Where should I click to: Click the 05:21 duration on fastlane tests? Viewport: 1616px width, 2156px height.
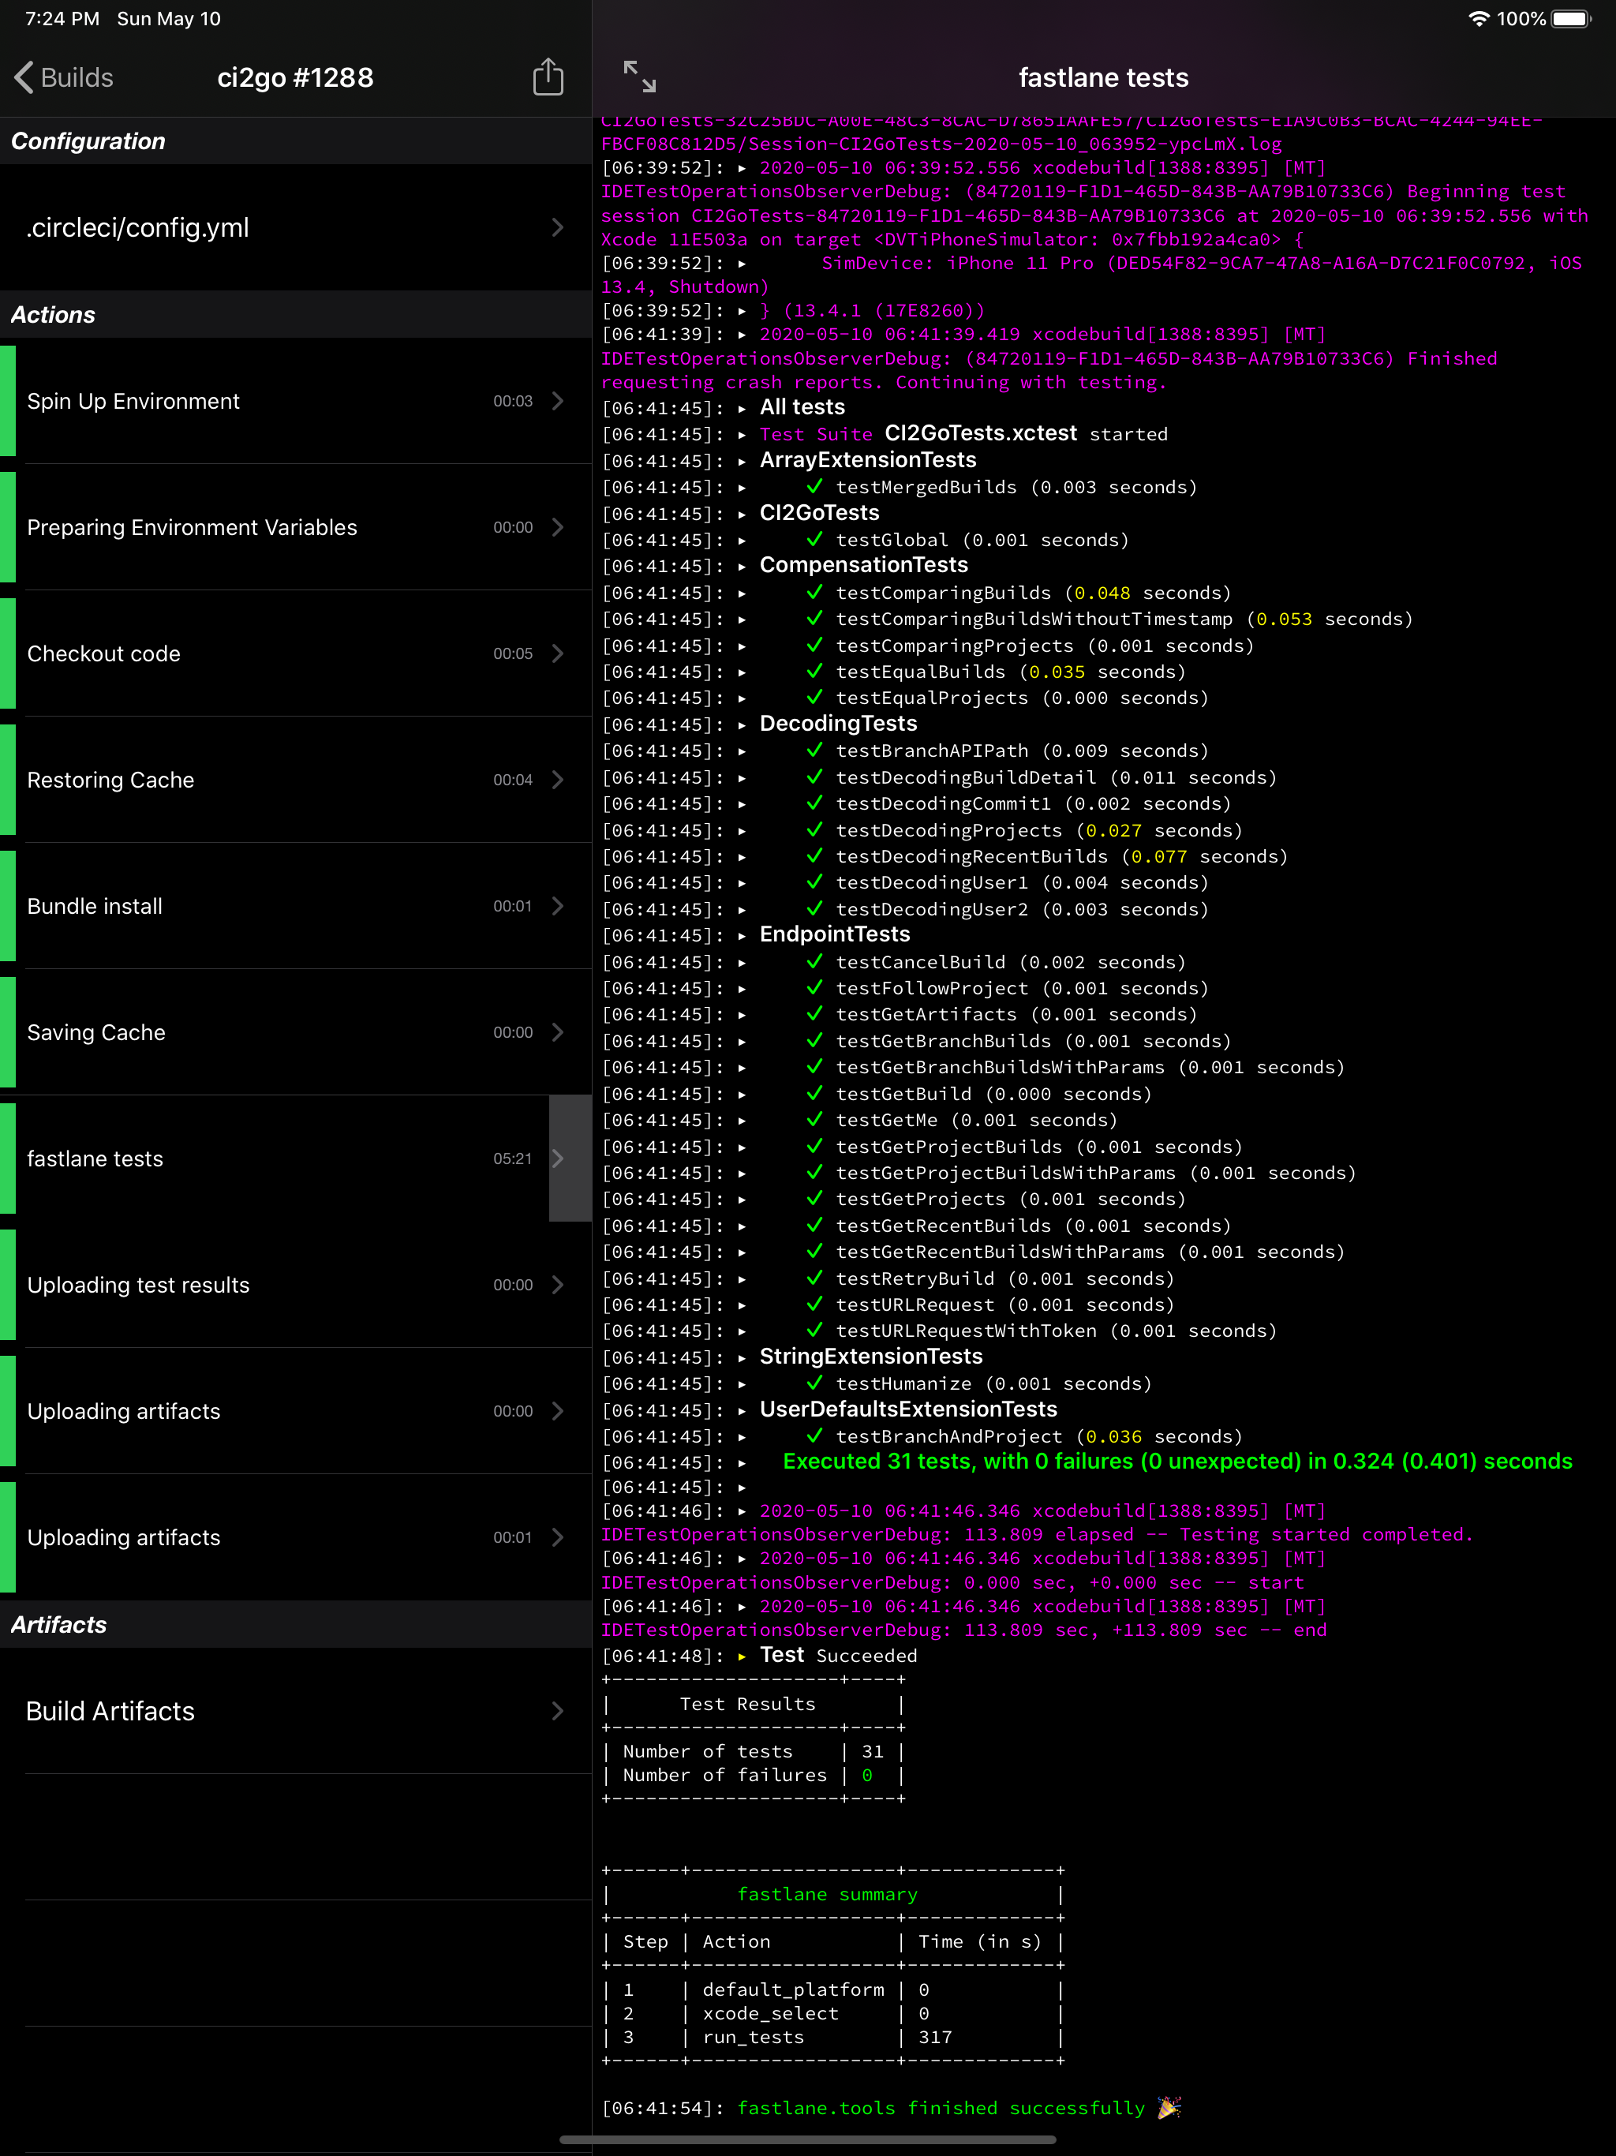pyautogui.click(x=513, y=1158)
